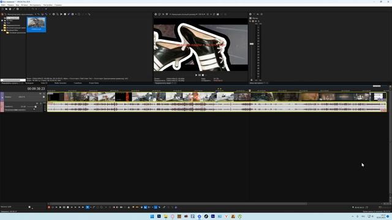Open the Файл menu
Viewport: 392px width, 220px height.
pyautogui.click(x=3, y=5)
